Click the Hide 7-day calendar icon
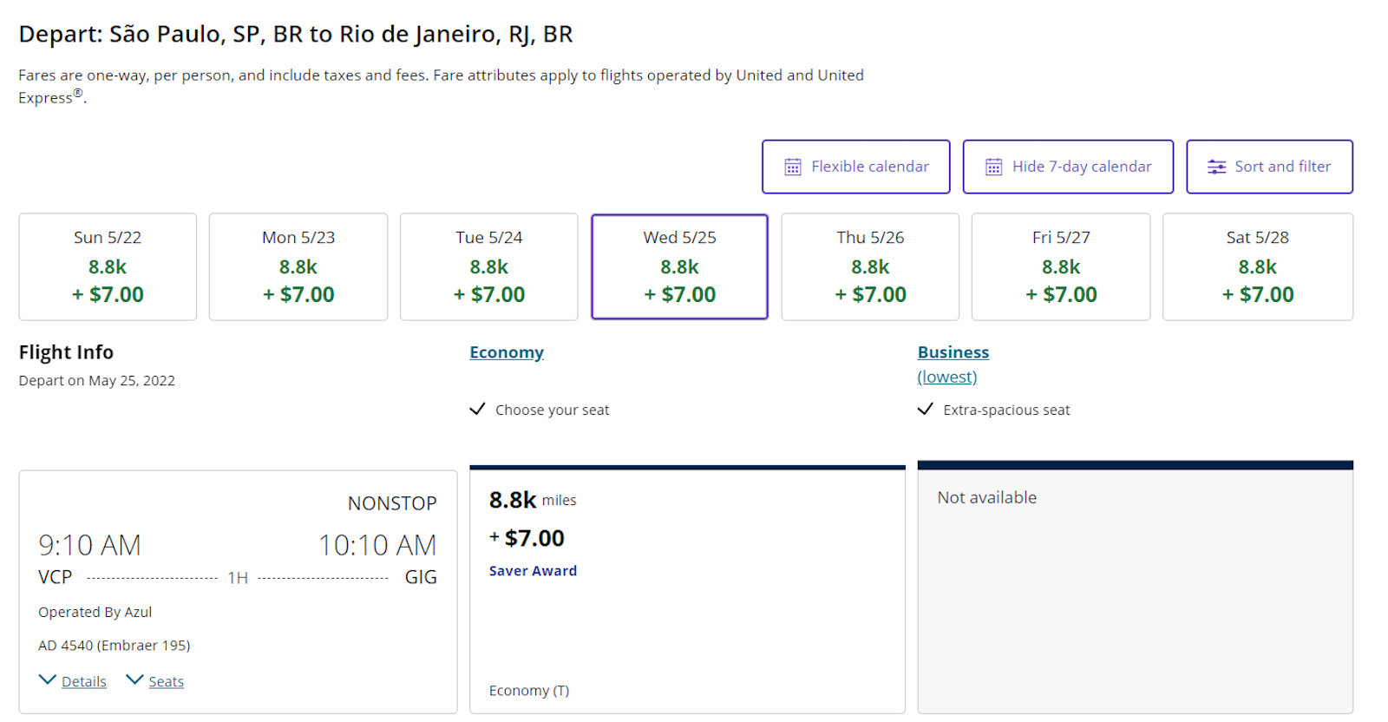 (x=993, y=167)
